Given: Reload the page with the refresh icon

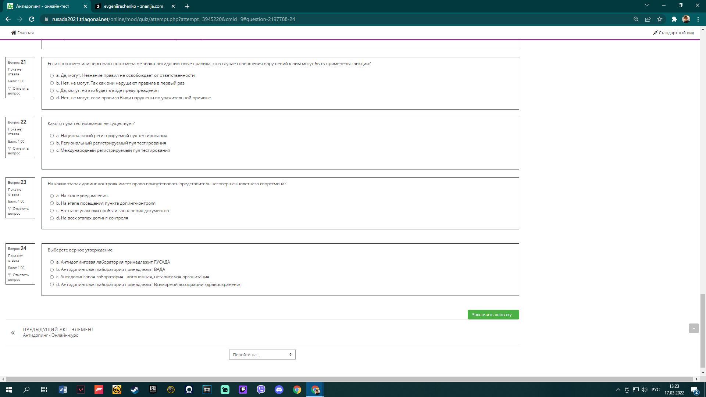Looking at the screenshot, I should 32,19.
